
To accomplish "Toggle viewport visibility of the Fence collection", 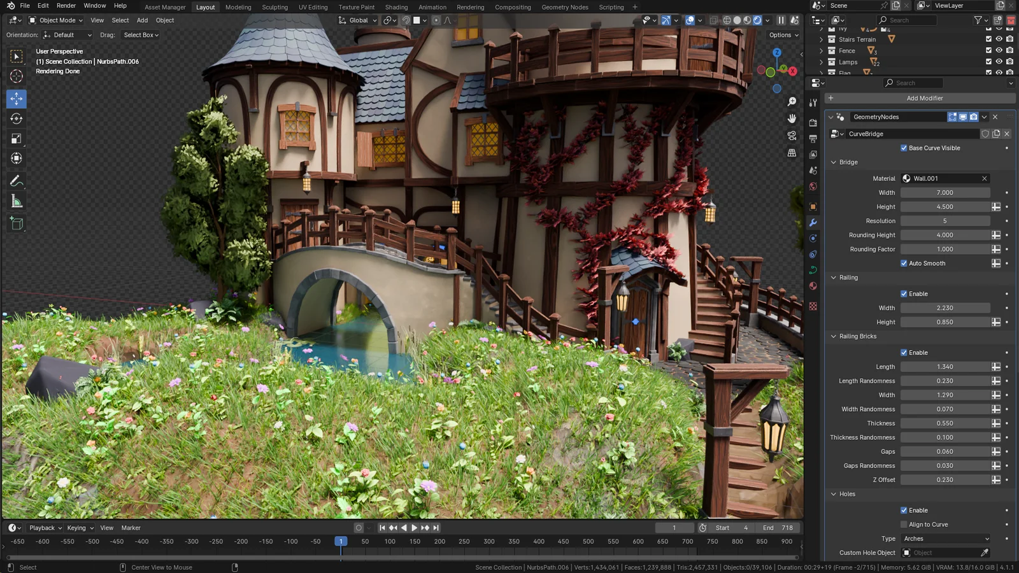I will click(999, 50).
